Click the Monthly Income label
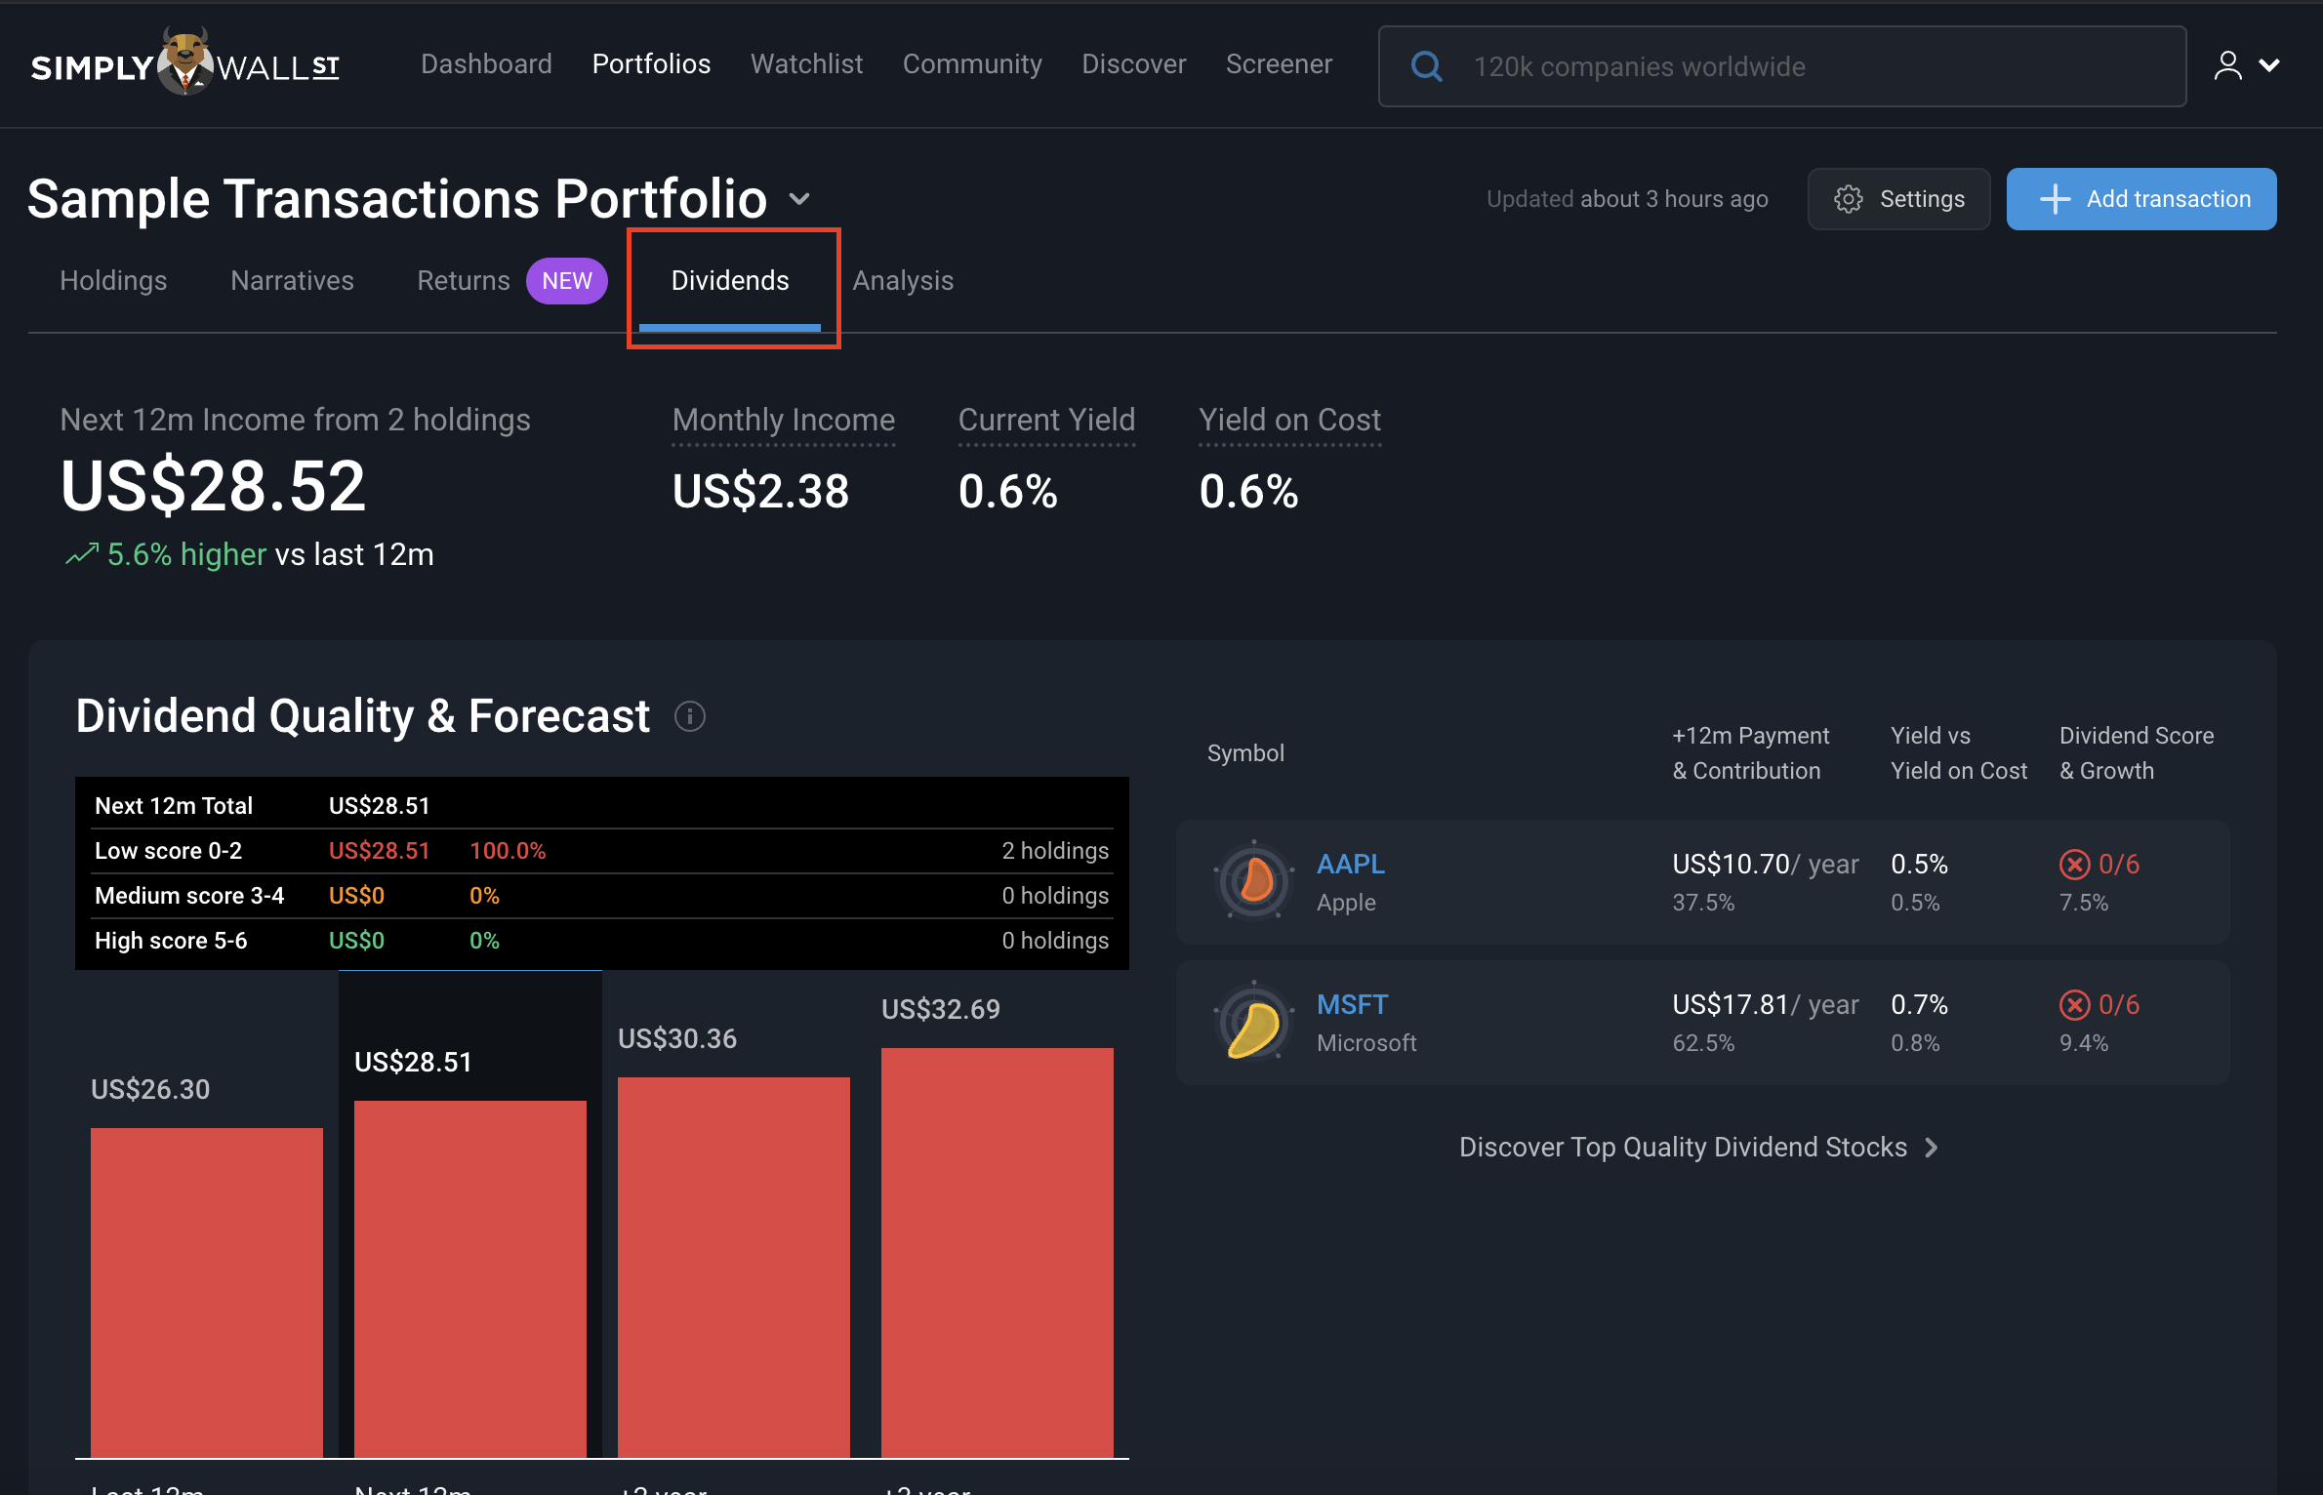Viewport: 2323px width, 1495px height. point(784,421)
